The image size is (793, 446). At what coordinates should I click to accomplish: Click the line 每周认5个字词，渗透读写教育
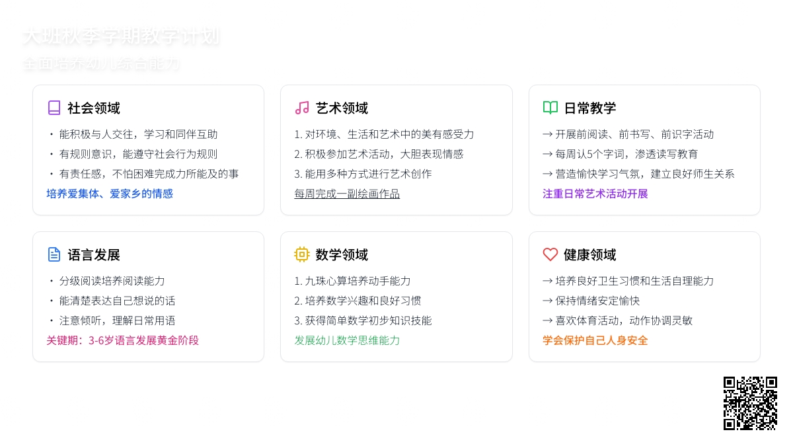click(621, 154)
